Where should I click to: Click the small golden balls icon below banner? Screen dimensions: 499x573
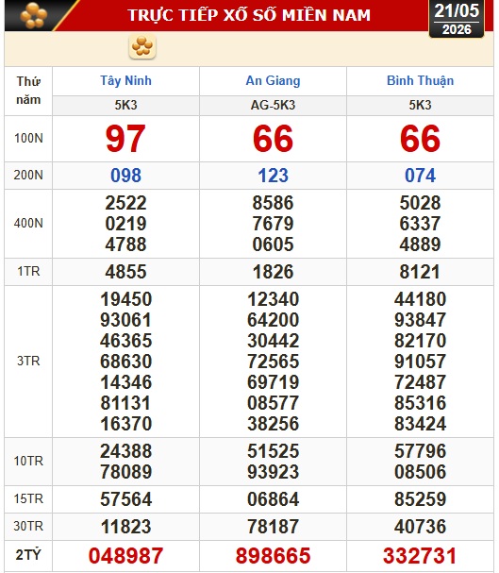pyautogui.click(x=142, y=46)
